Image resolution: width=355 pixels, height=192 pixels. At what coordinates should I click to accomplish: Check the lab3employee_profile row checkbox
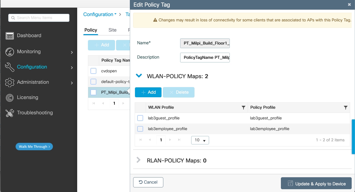coord(140,129)
